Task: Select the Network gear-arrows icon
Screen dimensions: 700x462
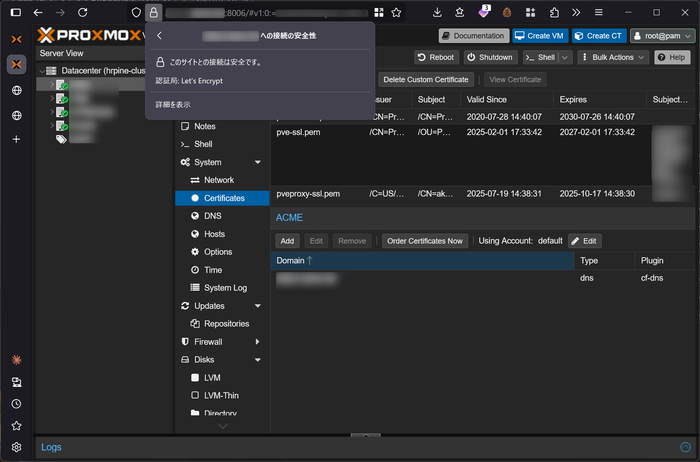Action: [x=195, y=180]
